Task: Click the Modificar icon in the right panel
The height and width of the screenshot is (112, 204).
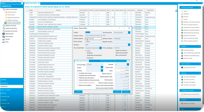Action: [x=181, y=14]
